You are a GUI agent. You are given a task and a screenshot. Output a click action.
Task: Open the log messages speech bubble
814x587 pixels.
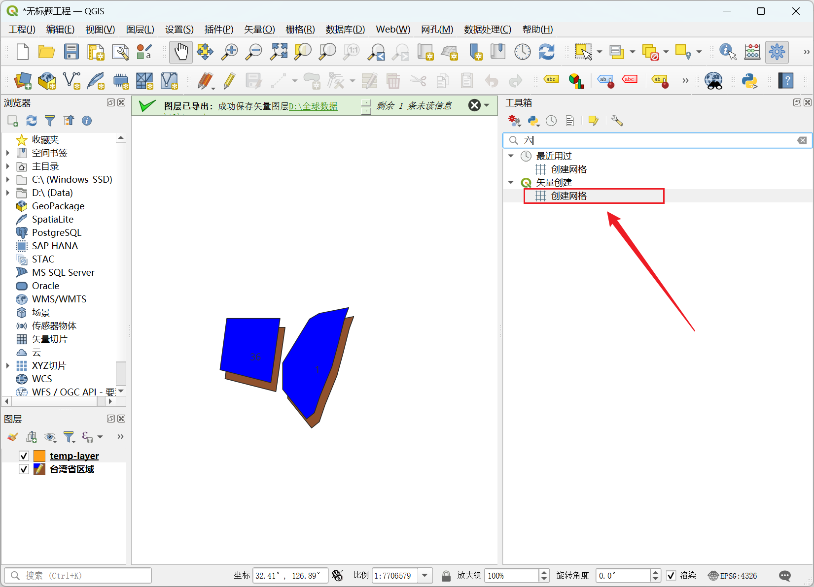(x=785, y=575)
